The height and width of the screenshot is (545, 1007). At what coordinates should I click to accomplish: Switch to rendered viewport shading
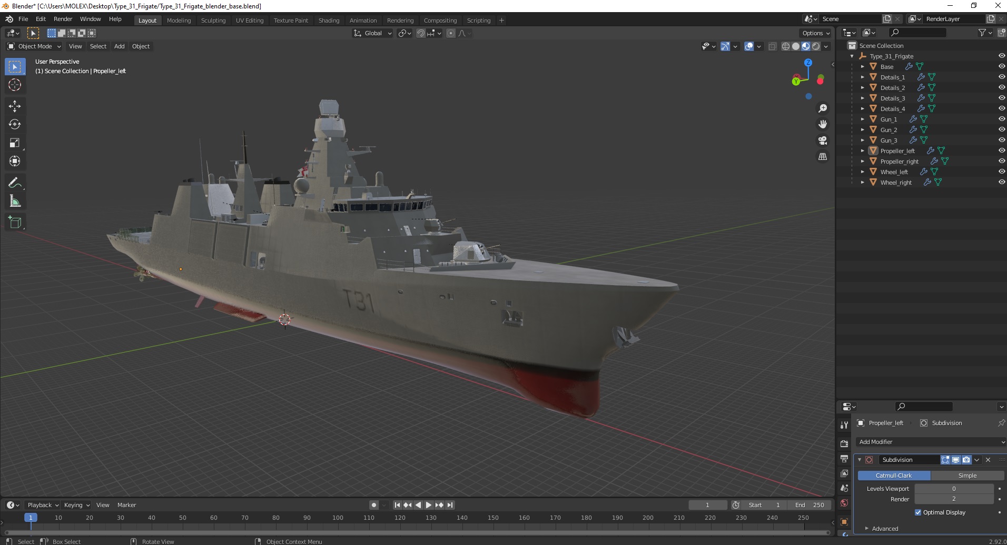(816, 46)
